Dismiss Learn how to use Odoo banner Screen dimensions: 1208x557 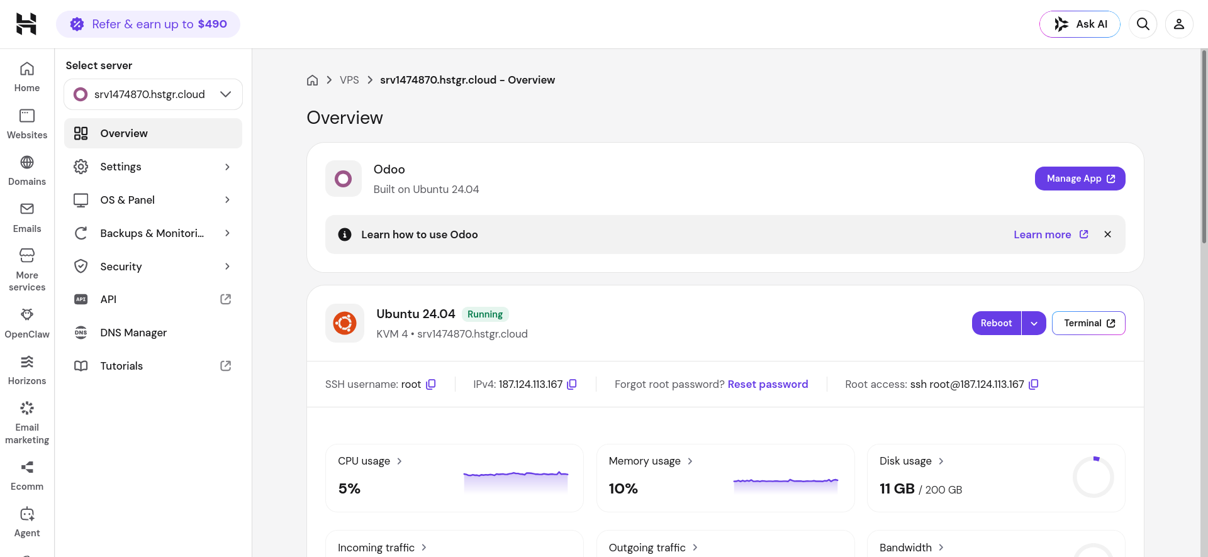1107,234
